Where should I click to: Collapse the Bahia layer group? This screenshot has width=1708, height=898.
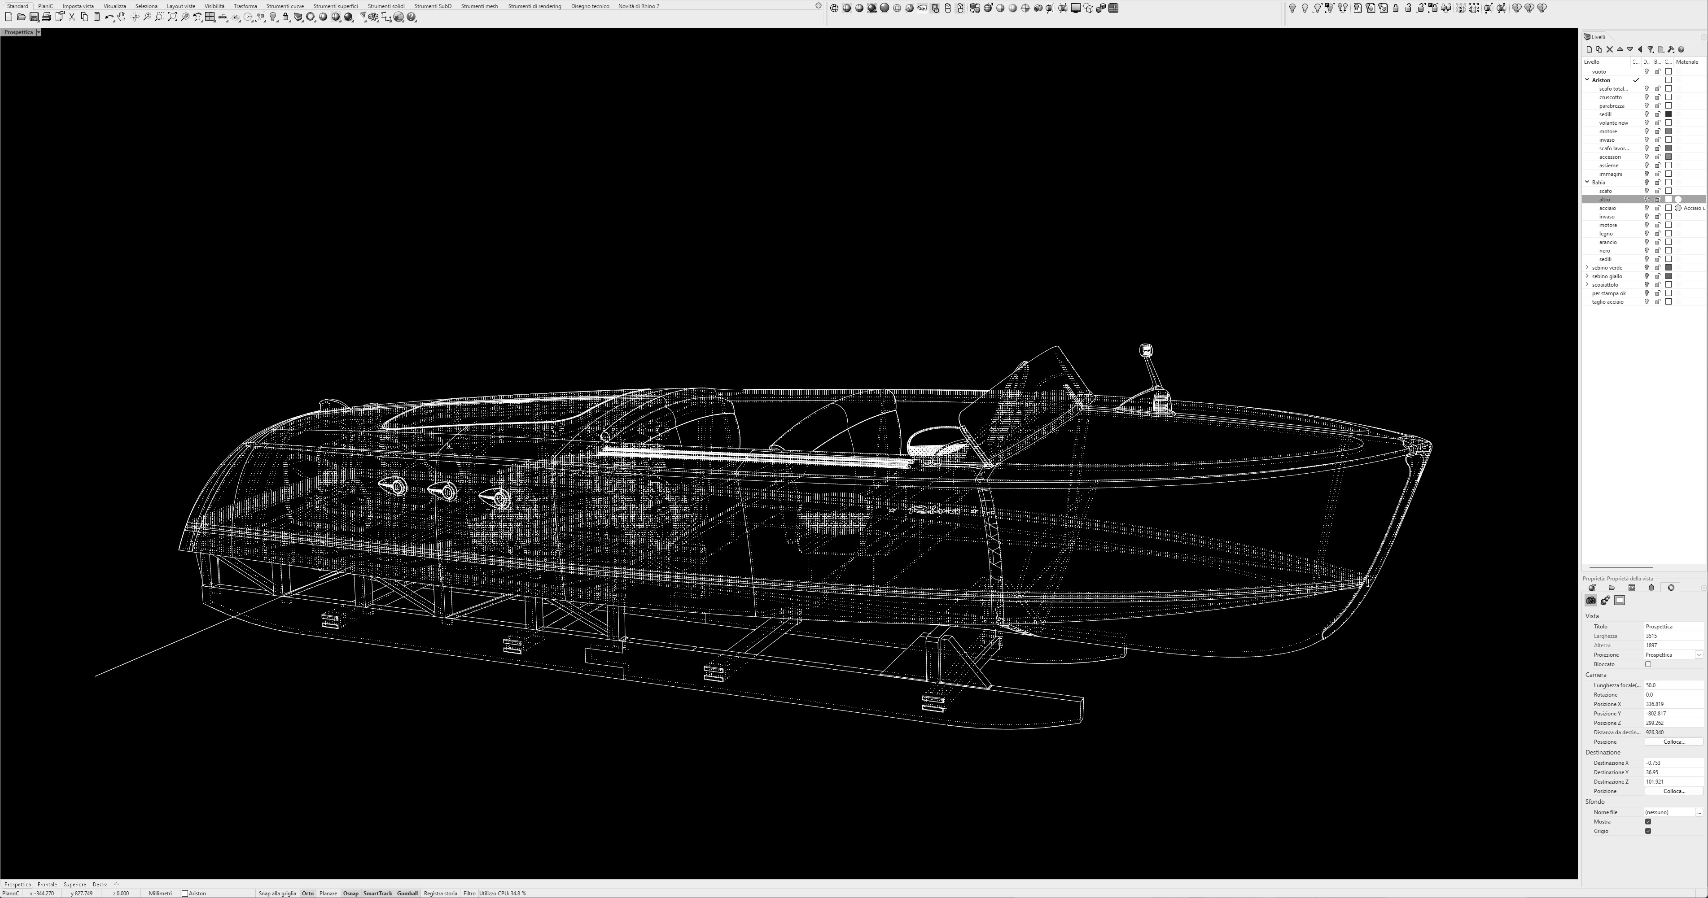pos(1587,182)
